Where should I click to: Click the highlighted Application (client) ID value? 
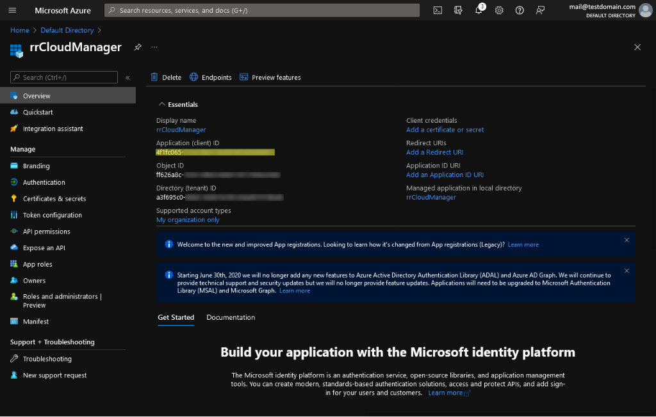click(215, 152)
